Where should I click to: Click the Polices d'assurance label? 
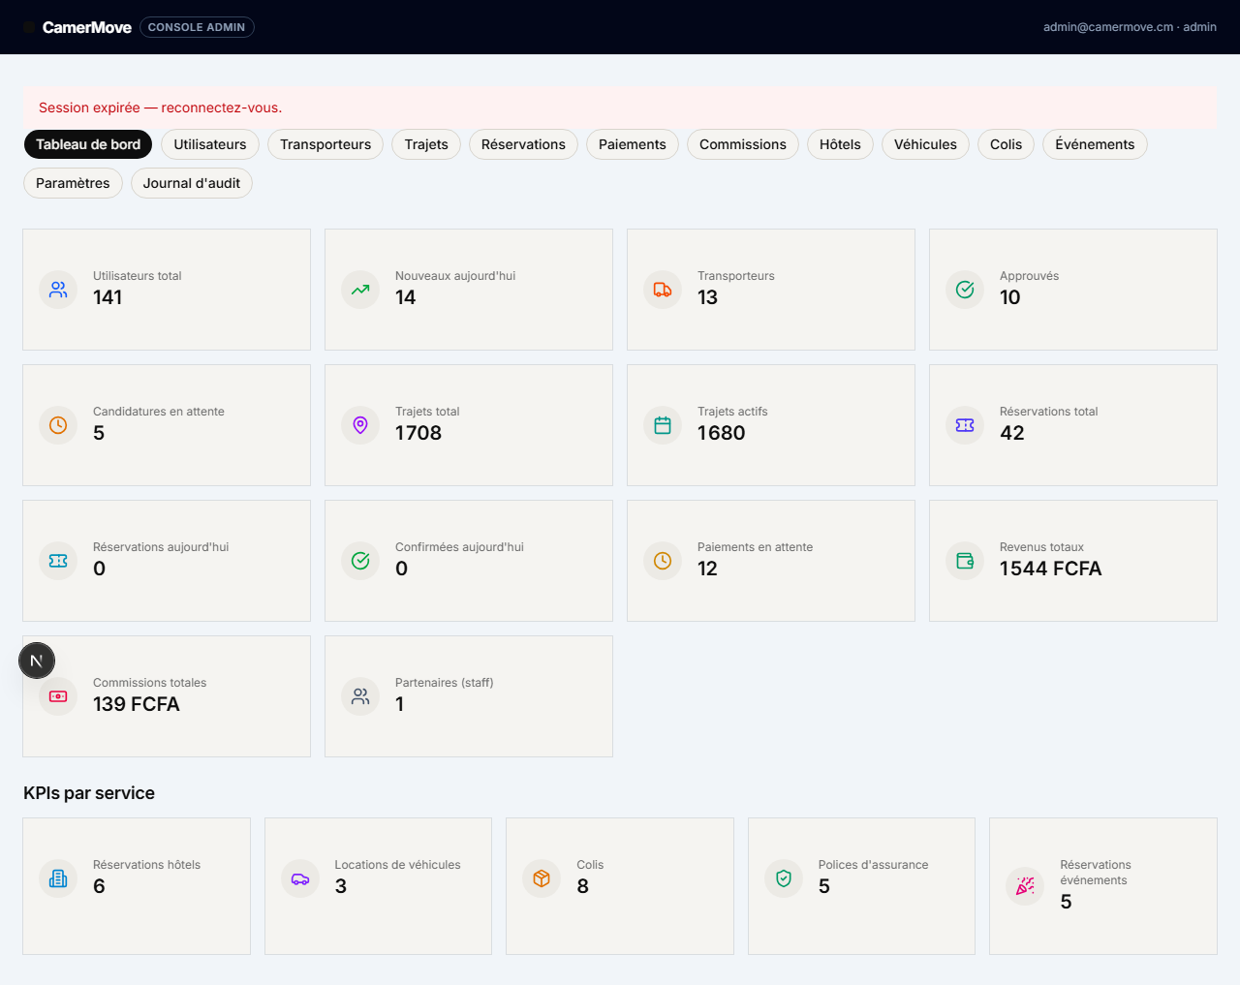[874, 865]
